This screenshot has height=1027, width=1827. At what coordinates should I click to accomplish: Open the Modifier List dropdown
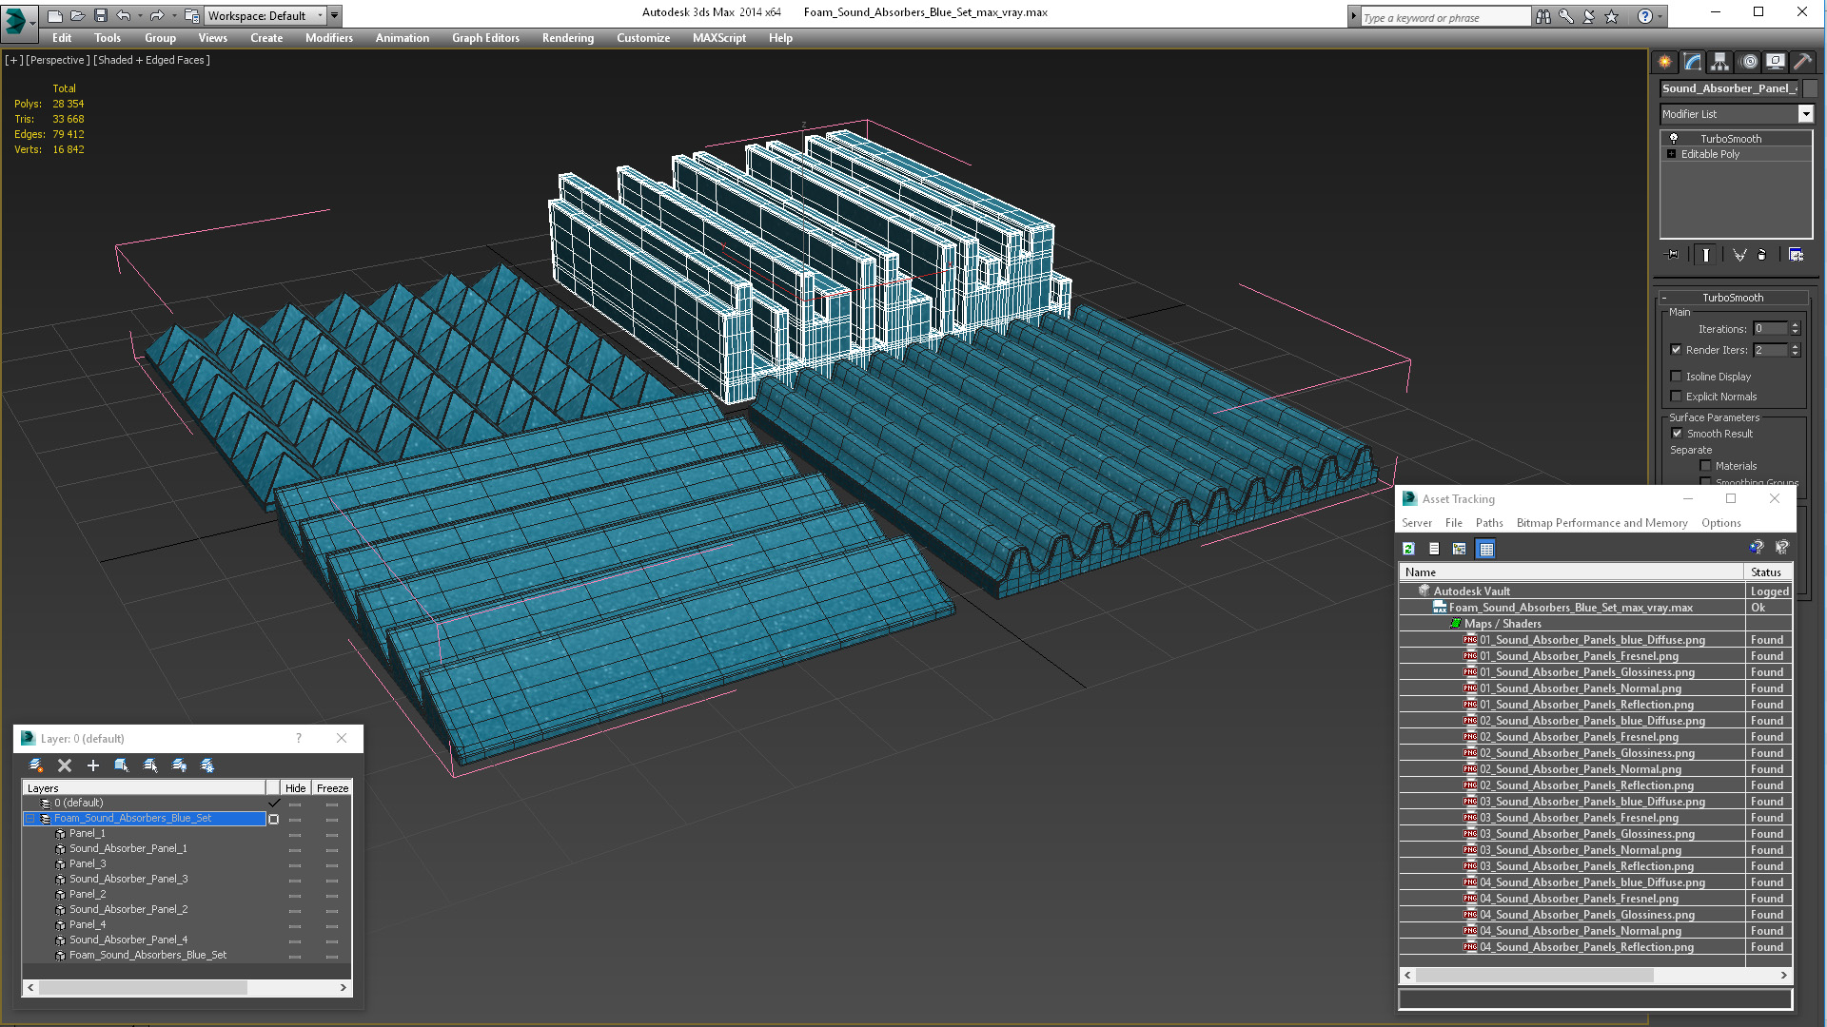[x=1805, y=114]
